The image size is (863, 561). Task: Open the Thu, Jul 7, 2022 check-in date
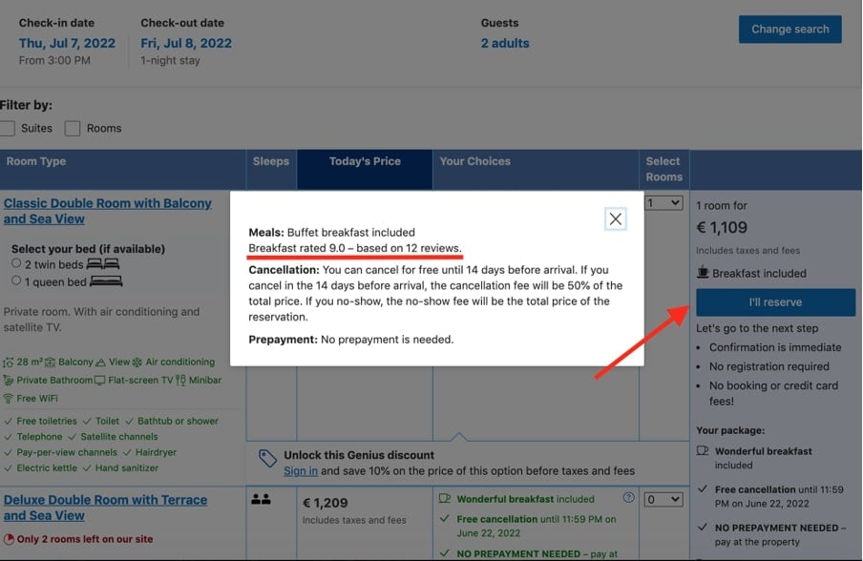[67, 43]
